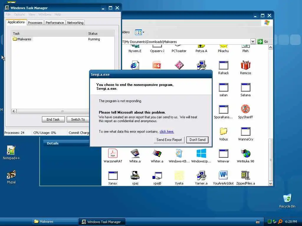This screenshot has width=302, height=226.
Task: Select the WinNuke.98 globe icon
Action: 245,153
